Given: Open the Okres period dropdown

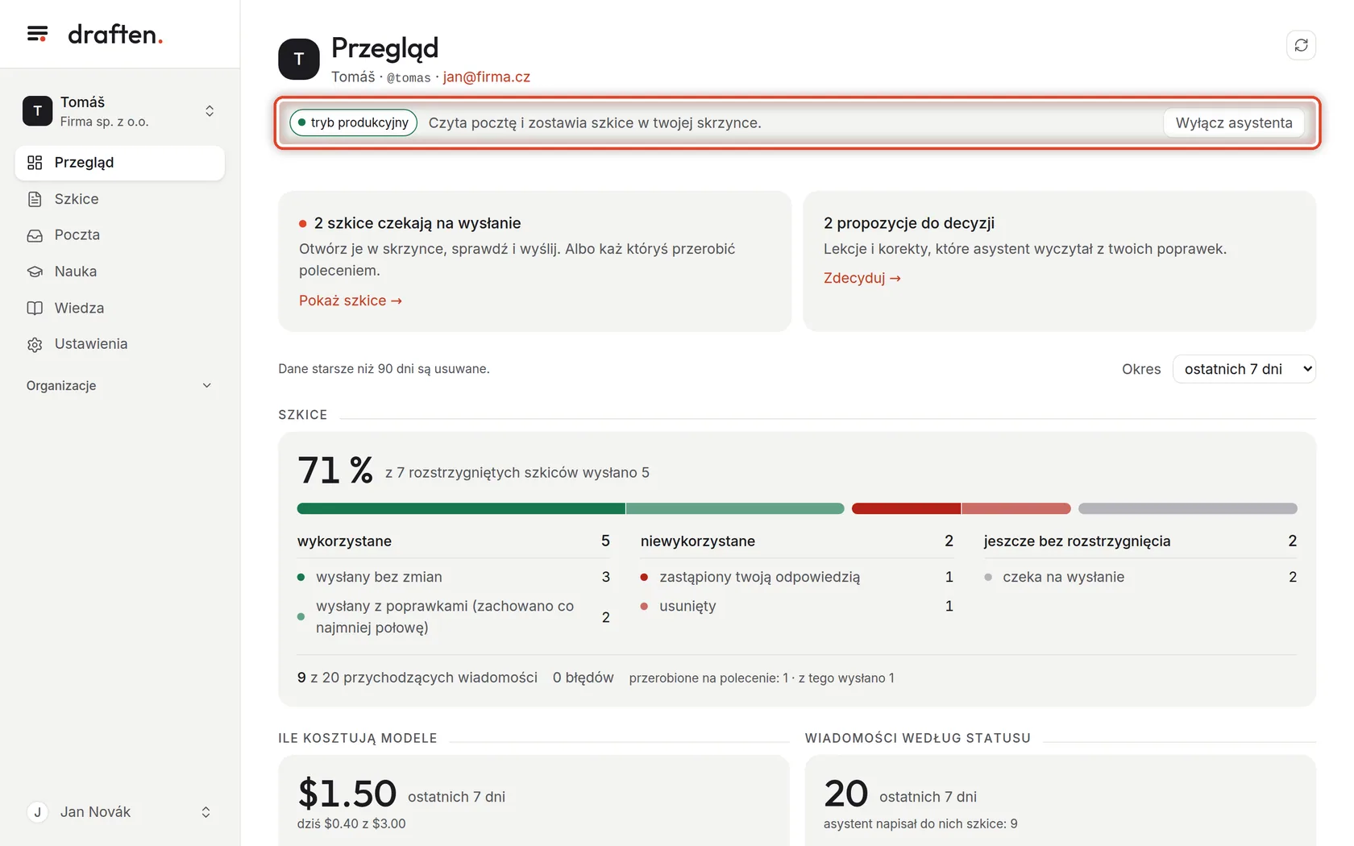Looking at the screenshot, I should [x=1244, y=369].
